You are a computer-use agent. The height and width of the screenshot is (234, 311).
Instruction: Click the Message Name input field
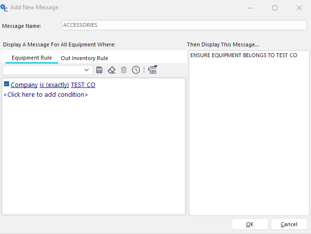coord(184,25)
